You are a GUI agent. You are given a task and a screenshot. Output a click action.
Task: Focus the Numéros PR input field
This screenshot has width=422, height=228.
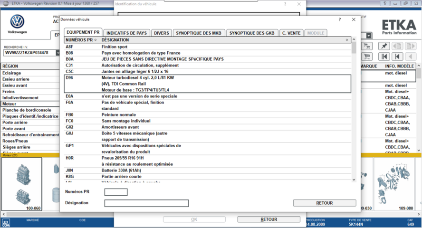click(x=116, y=192)
